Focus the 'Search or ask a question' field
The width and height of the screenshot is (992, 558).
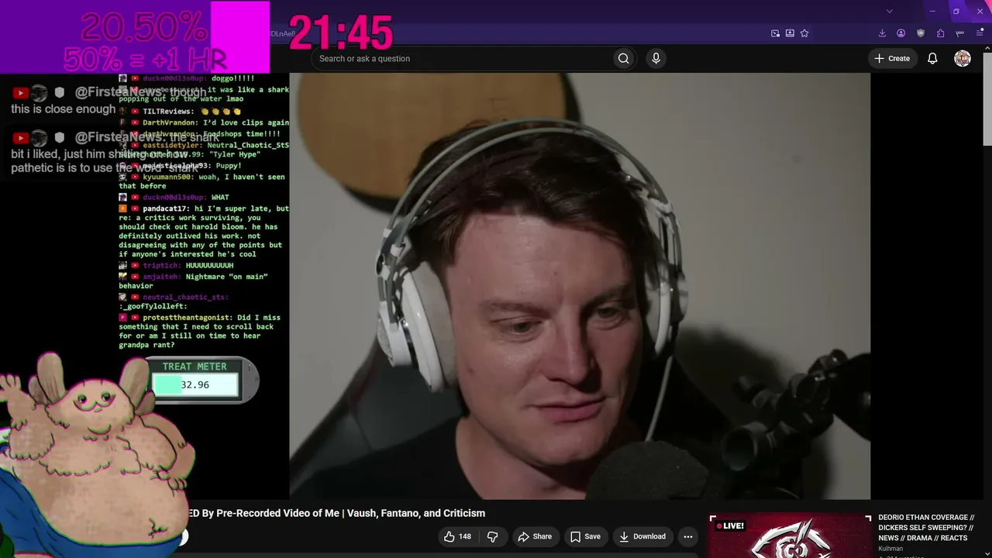click(461, 58)
